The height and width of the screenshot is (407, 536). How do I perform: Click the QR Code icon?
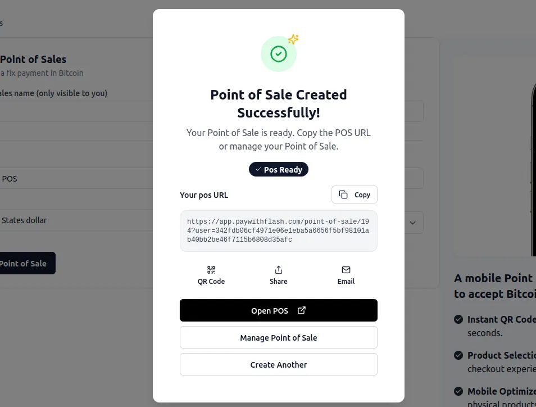[211, 270]
